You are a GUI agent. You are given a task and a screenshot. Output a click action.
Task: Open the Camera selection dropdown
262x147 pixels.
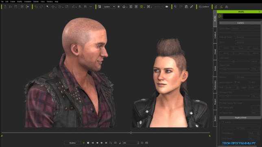click(x=109, y=7)
